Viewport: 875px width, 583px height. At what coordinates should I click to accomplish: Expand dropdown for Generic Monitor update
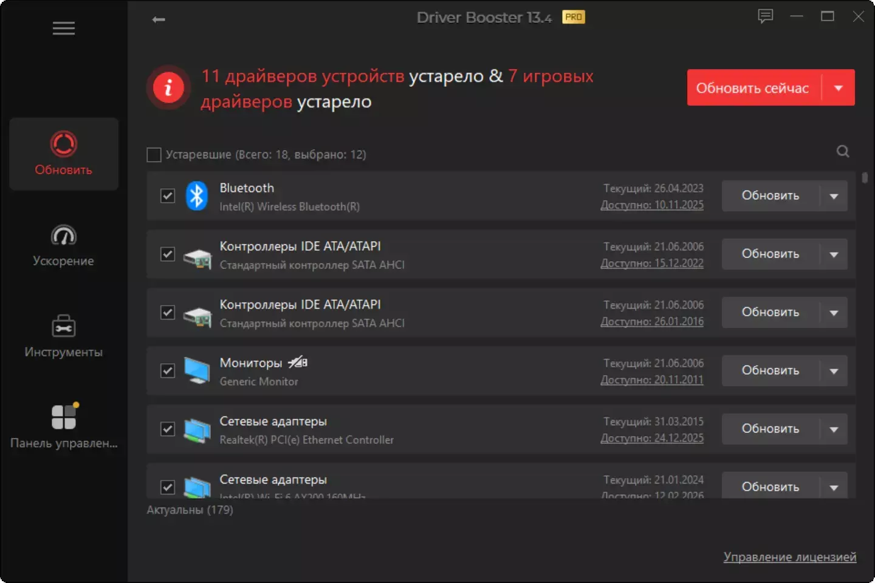pyautogui.click(x=834, y=371)
